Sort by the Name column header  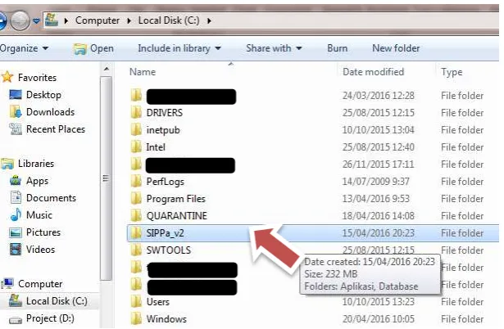(x=143, y=72)
